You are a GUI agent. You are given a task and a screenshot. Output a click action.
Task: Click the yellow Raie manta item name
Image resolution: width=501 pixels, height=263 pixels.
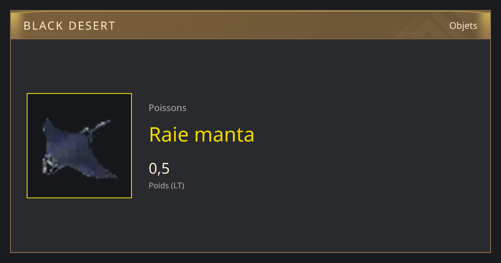(202, 134)
